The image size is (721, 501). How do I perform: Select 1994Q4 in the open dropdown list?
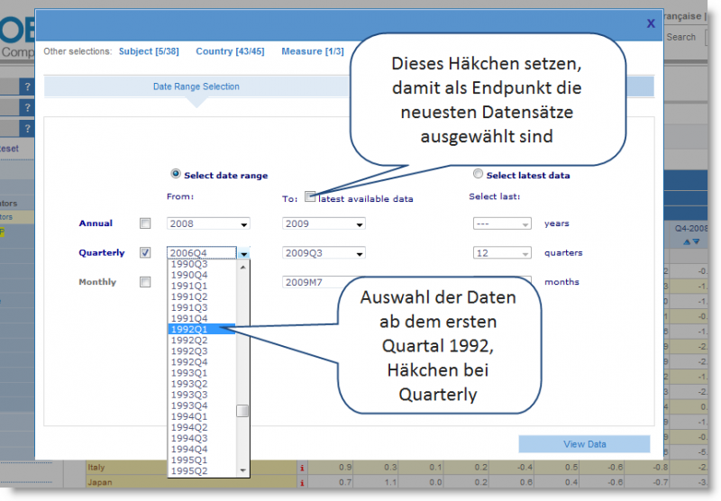tap(200, 449)
